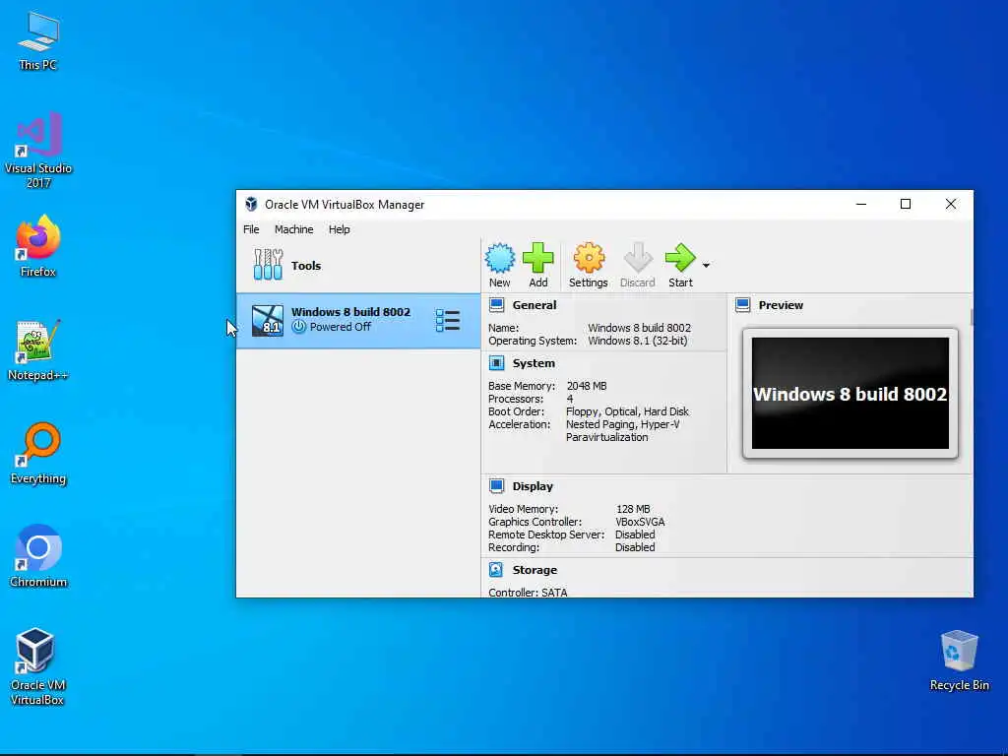Select the This PC desktop icon
The height and width of the screenshot is (756, 1008).
coord(38,40)
